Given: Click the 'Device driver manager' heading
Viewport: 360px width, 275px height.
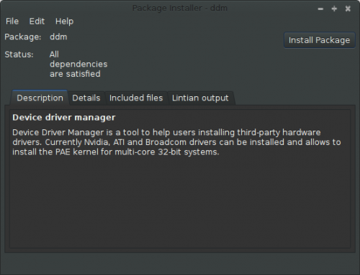Looking at the screenshot, I should coord(64,118).
